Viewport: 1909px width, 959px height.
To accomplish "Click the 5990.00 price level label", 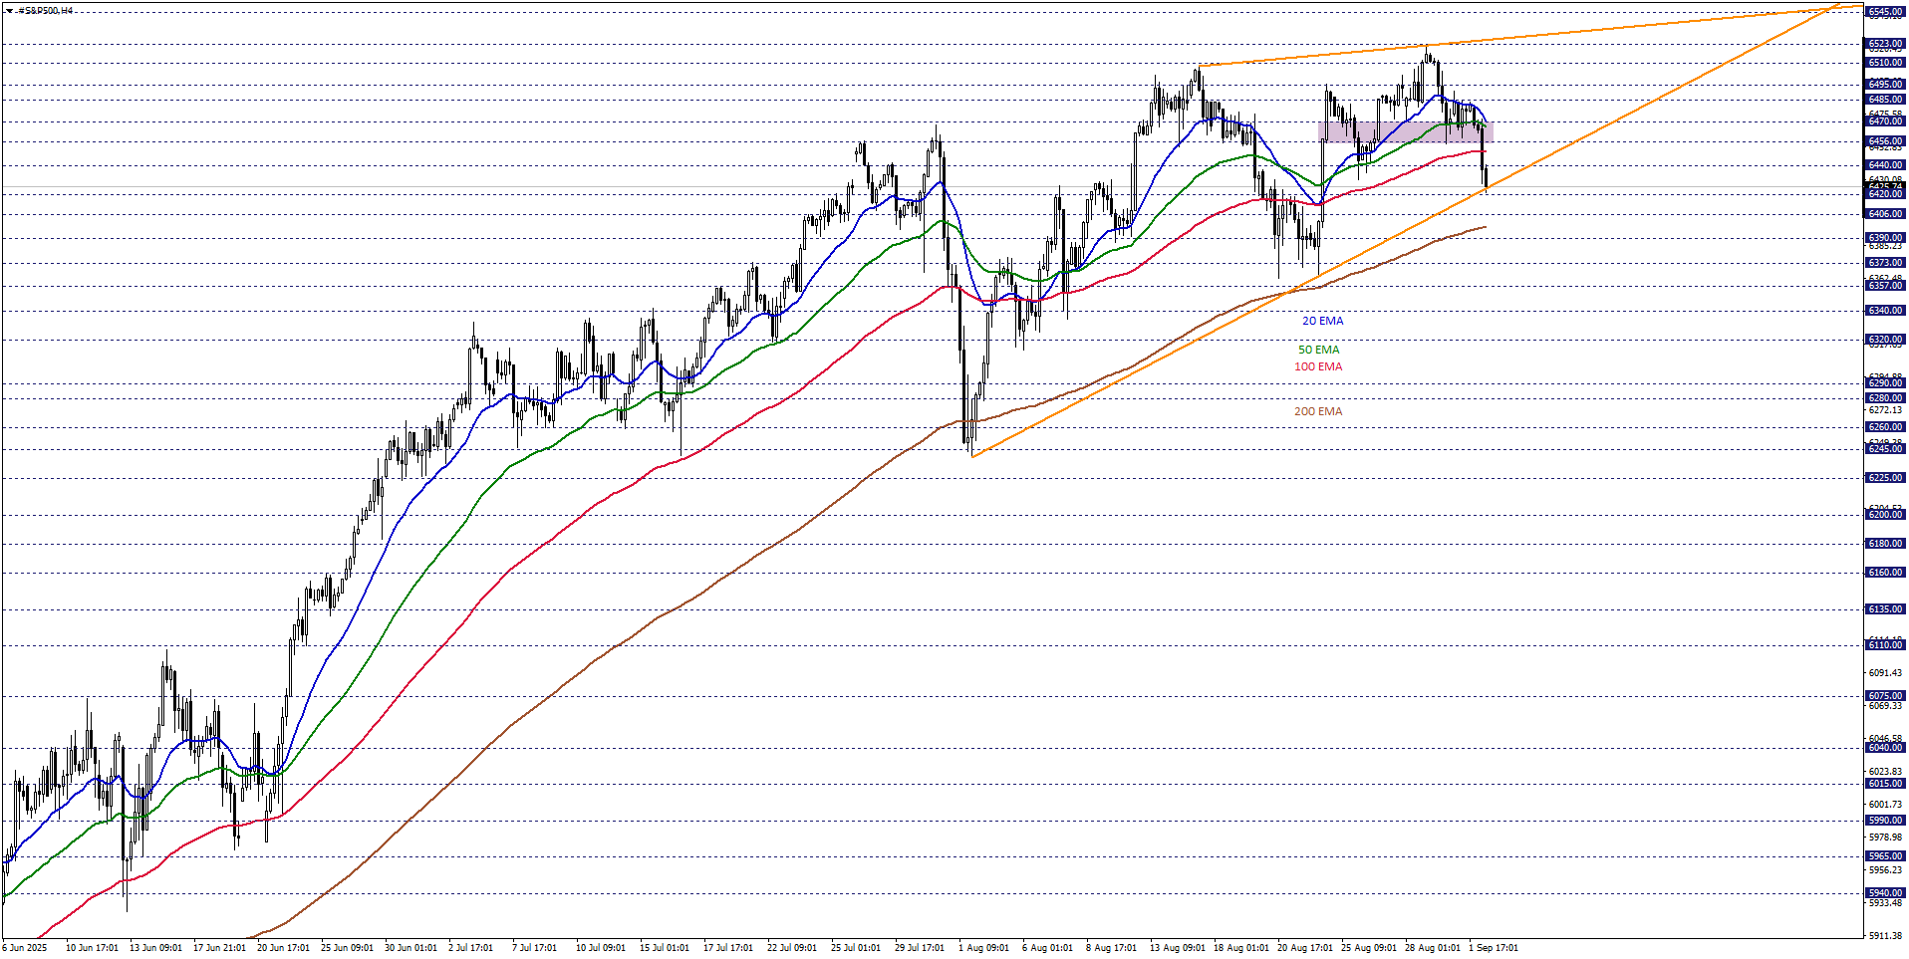I will (x=1885, y=821).
